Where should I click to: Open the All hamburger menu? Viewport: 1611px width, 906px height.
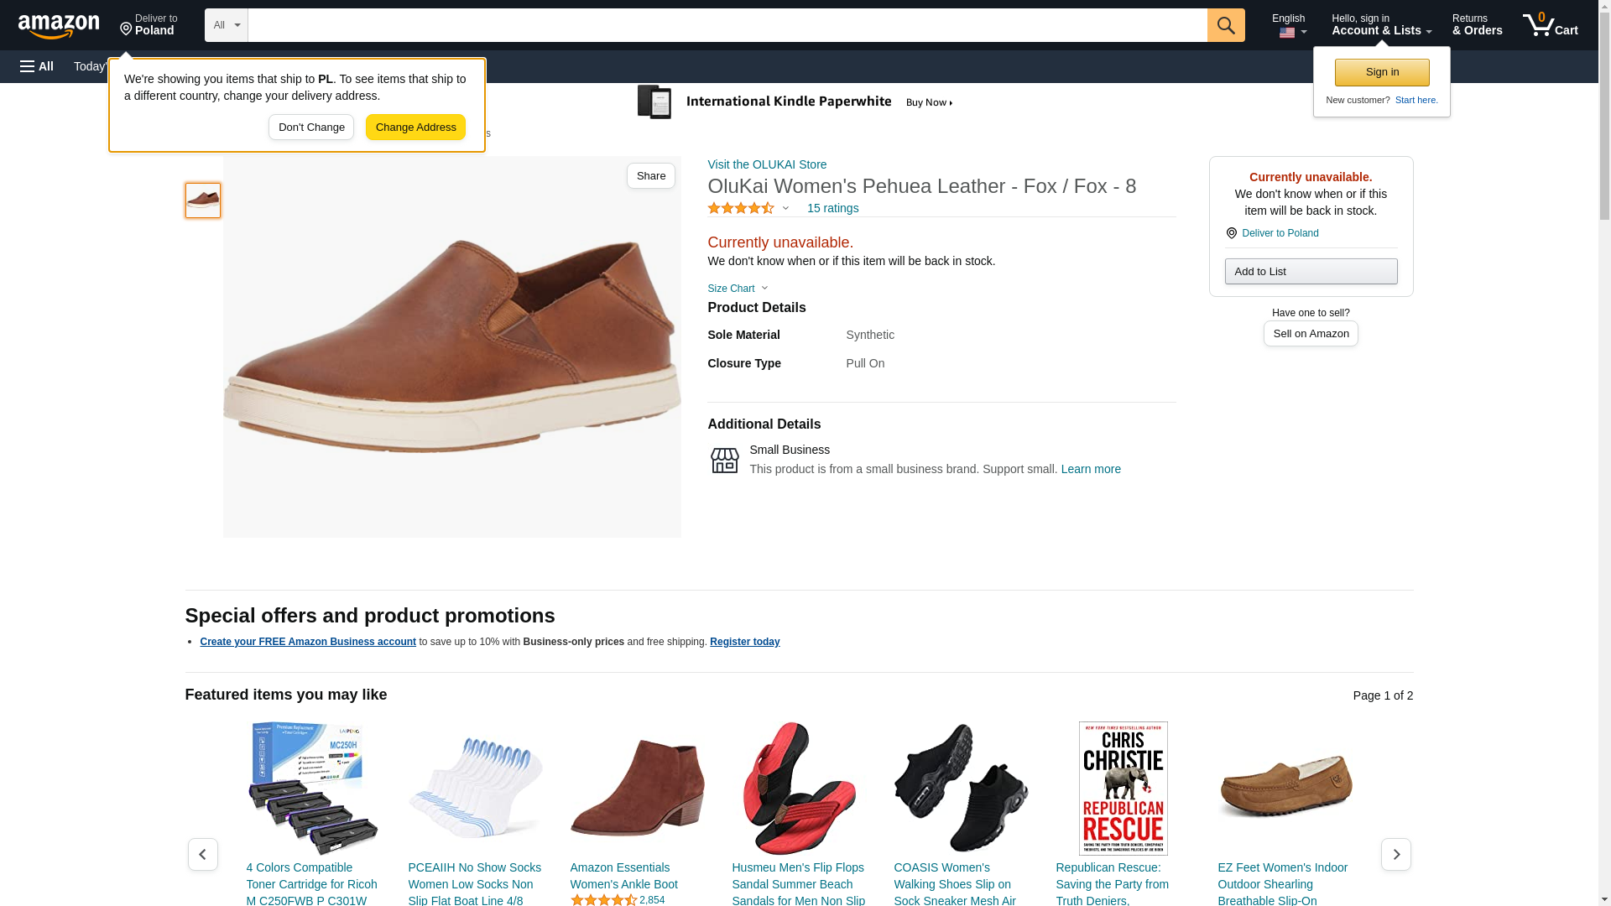coord(37,66)
